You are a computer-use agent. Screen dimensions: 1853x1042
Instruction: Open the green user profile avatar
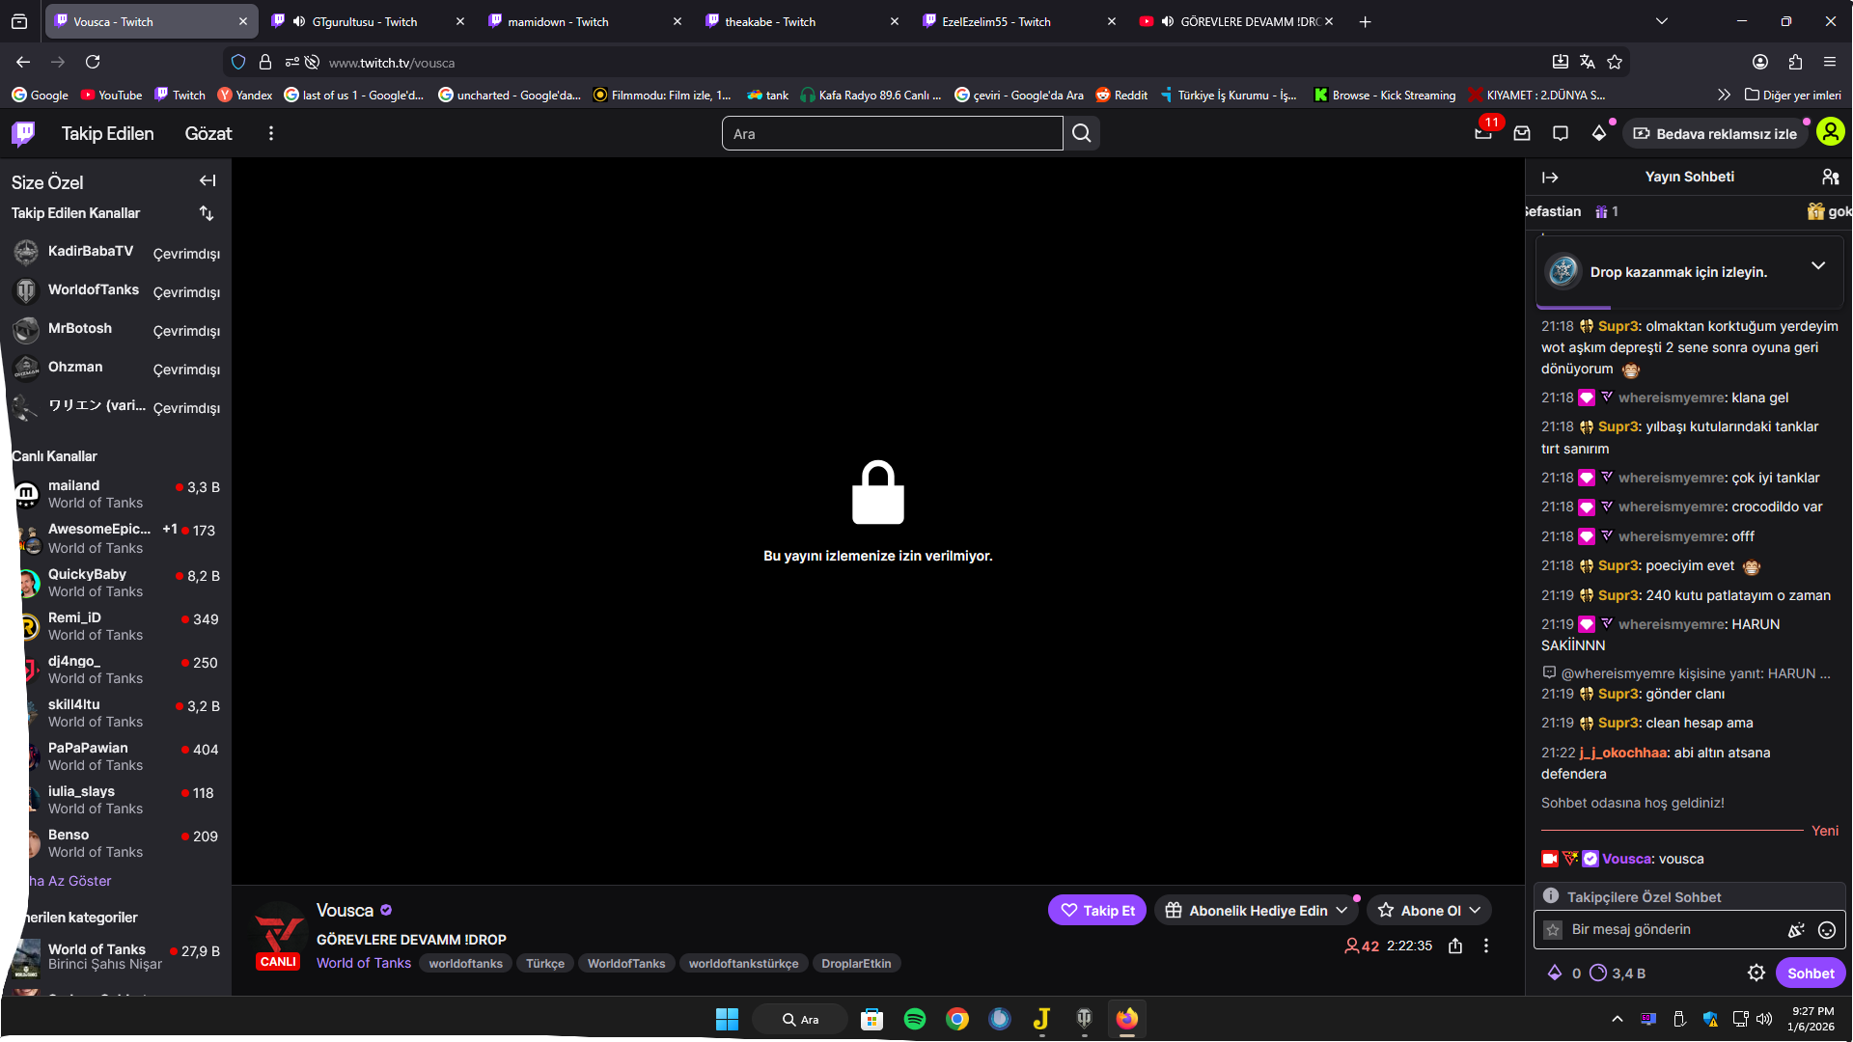click(1830, 132)
